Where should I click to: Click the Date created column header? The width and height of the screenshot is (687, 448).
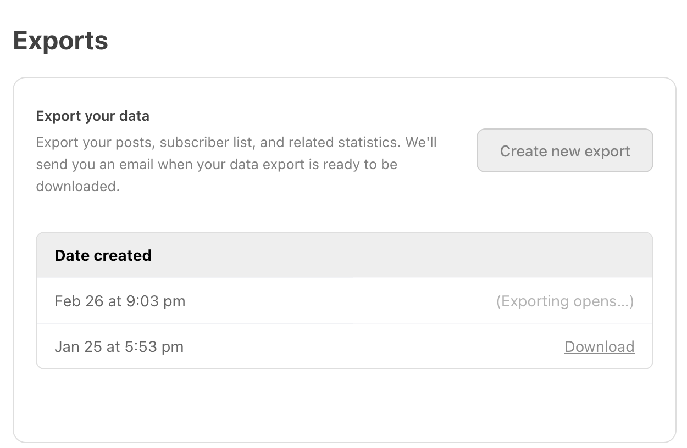[103, 255]
